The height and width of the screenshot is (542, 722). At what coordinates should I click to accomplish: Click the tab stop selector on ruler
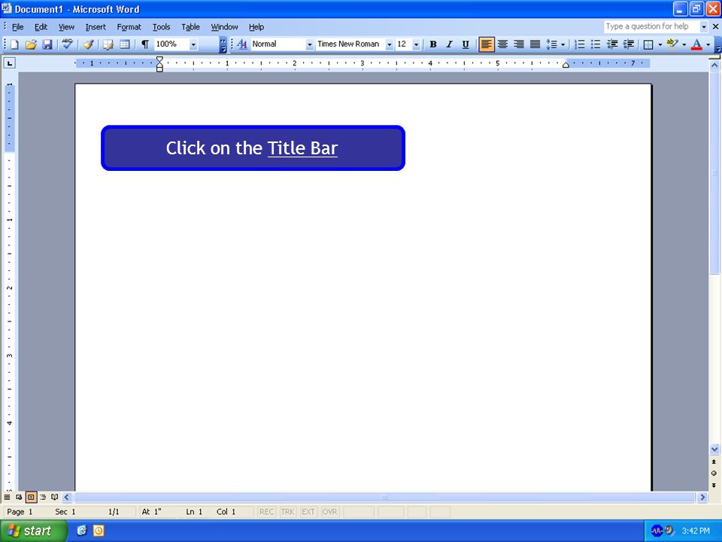(x=9, y=62)
